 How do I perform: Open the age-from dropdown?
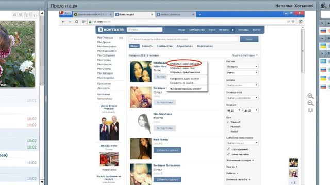[234, 110]
